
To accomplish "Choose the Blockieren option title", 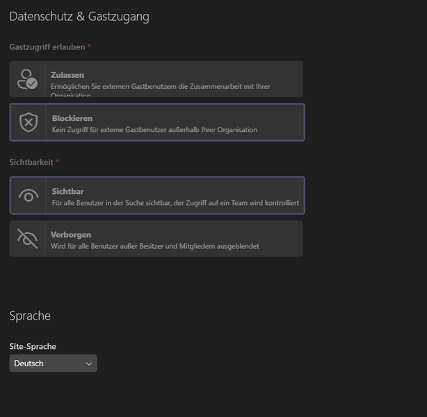I will click(72, 118).
